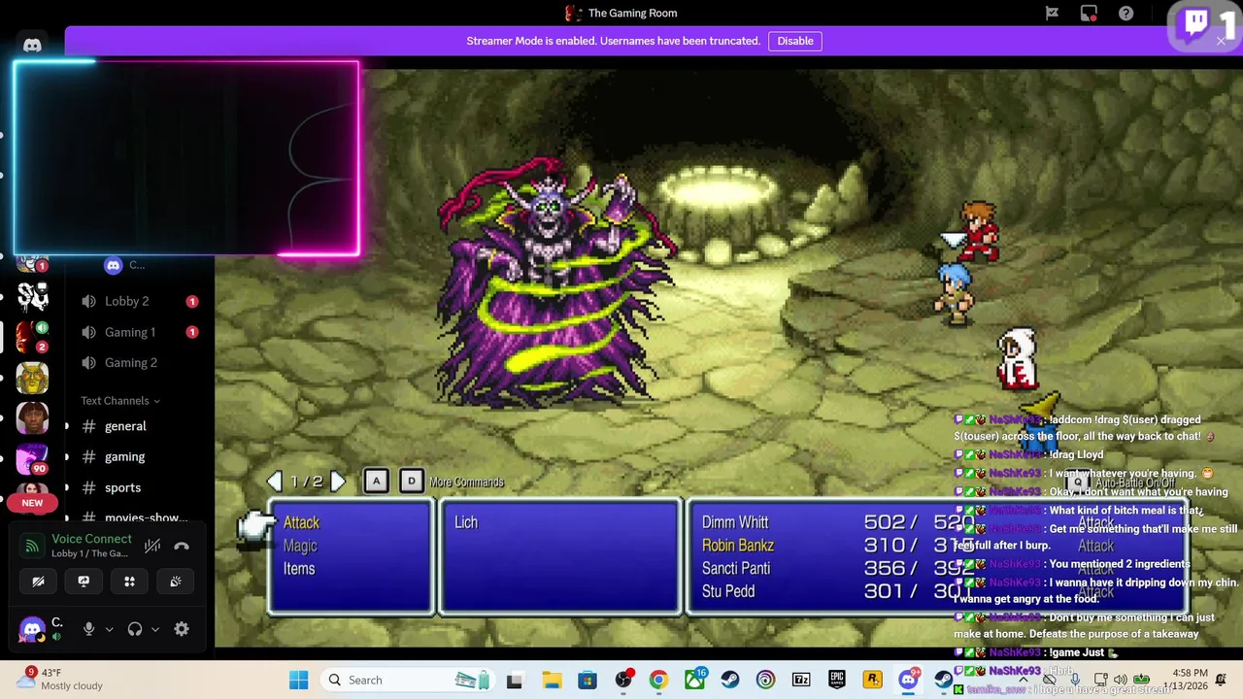Click the red-armored warrior sprite
The image size is (1243, 699).
979,231
